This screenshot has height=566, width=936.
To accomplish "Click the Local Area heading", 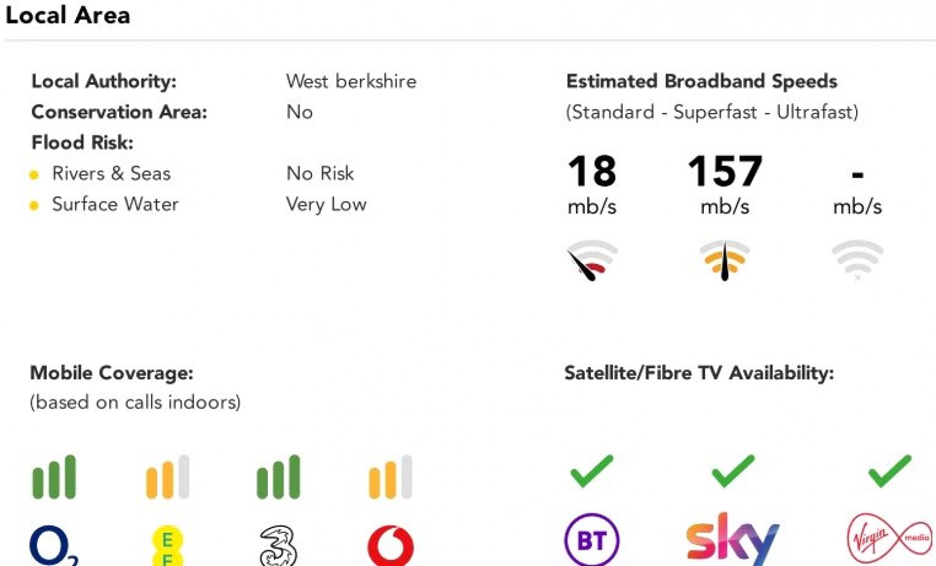I will point(68,15).
